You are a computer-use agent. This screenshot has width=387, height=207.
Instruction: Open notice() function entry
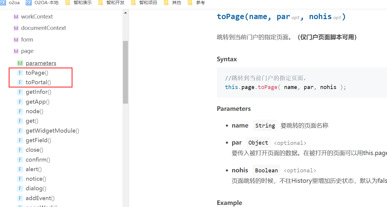point(36,179)
